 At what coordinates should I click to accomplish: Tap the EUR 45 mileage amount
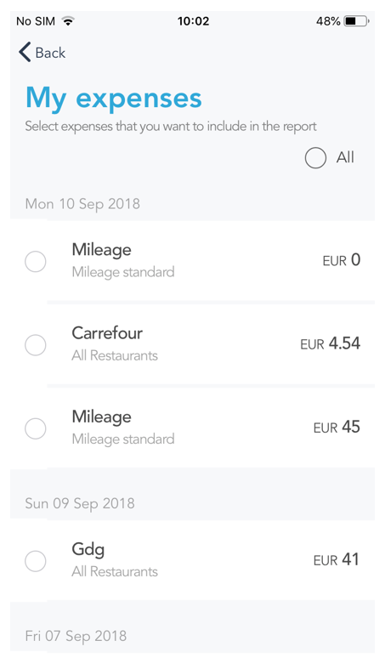coord(337,427)
